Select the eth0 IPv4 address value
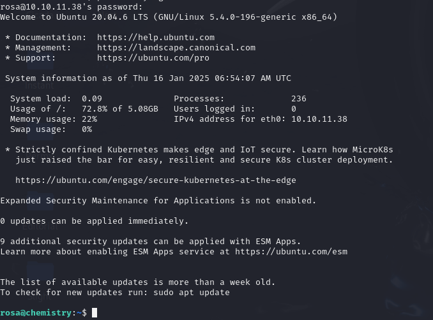Image resolution: width=433 pixels, height=320 pixels. tap(319, 119)
